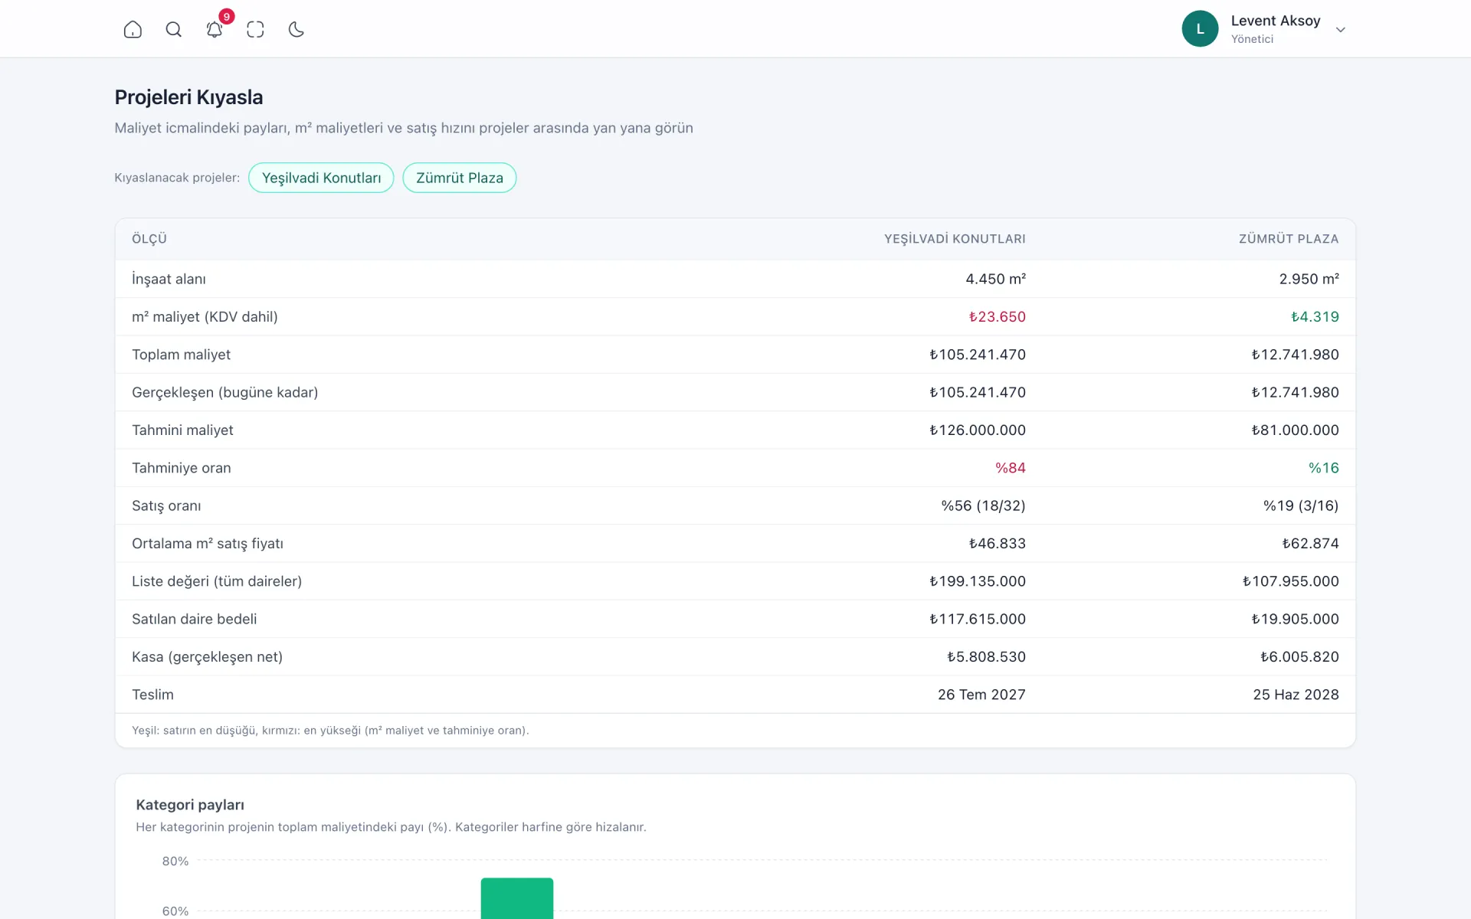1471x919 pixels.
Task: Open Levent Aksoy profile name
Action: (1276, 21)
